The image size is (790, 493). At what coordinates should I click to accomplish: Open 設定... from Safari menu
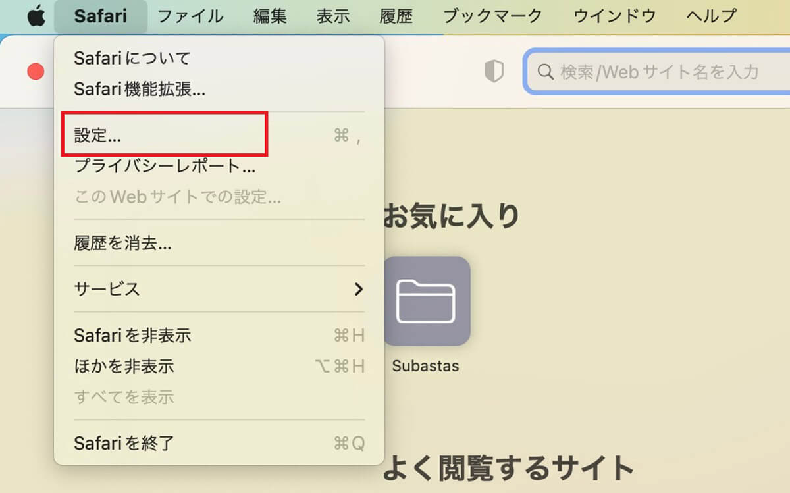pyautogui.click(x=219, y=136)
